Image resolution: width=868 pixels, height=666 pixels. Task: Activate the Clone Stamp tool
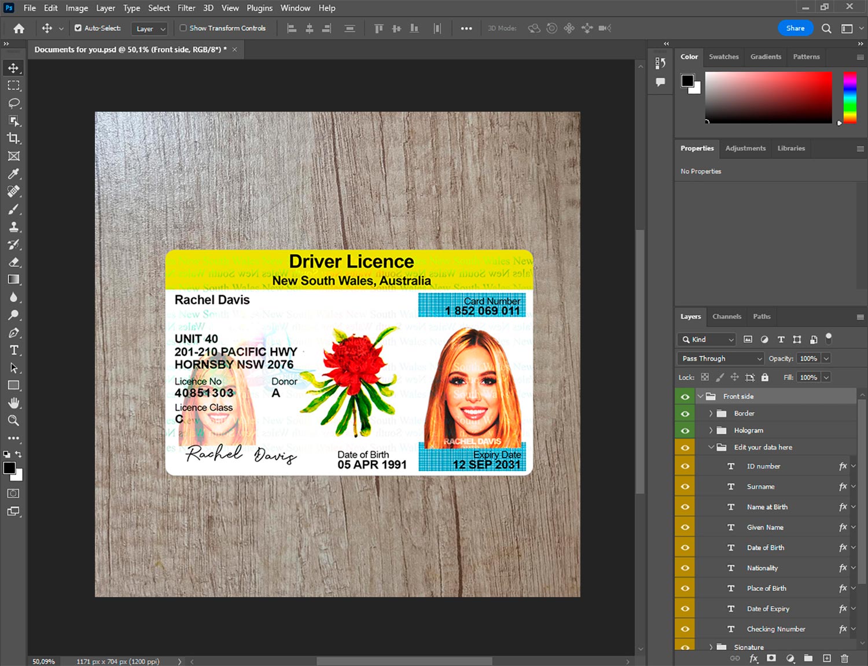[13, 227]
